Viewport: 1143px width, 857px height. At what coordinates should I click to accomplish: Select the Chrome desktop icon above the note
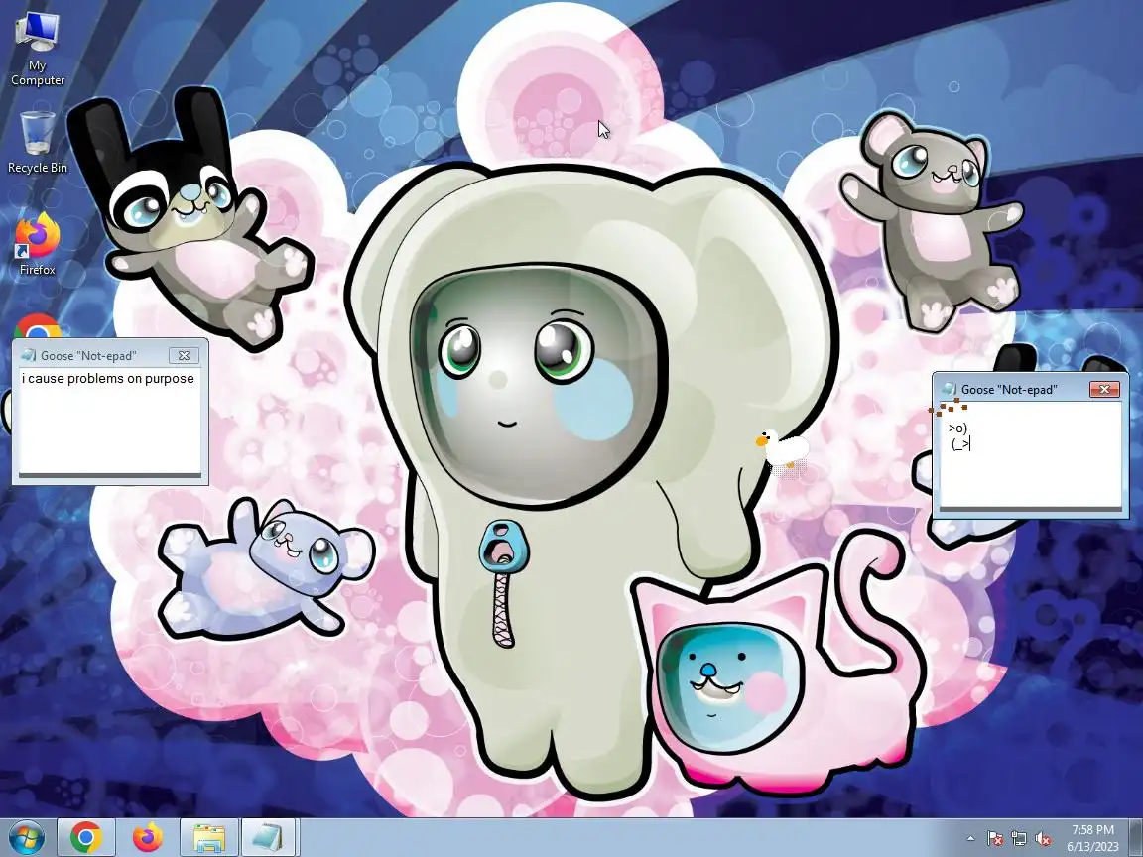point(37,326)
